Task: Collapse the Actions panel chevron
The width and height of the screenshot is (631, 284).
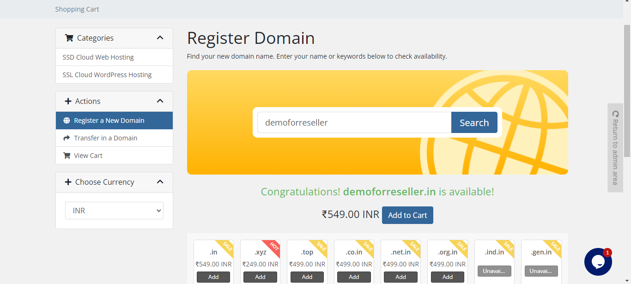Action: coord(160,101)
